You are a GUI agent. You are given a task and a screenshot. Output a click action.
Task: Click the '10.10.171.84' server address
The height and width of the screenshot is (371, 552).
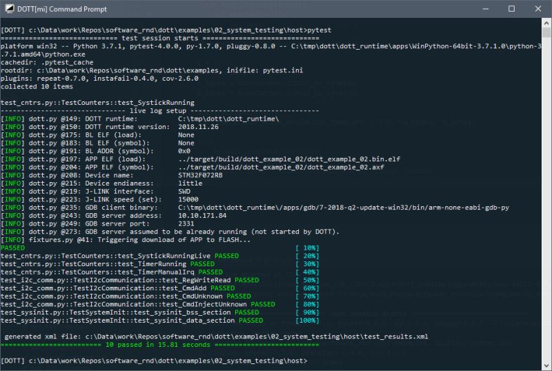pos(202,216)
